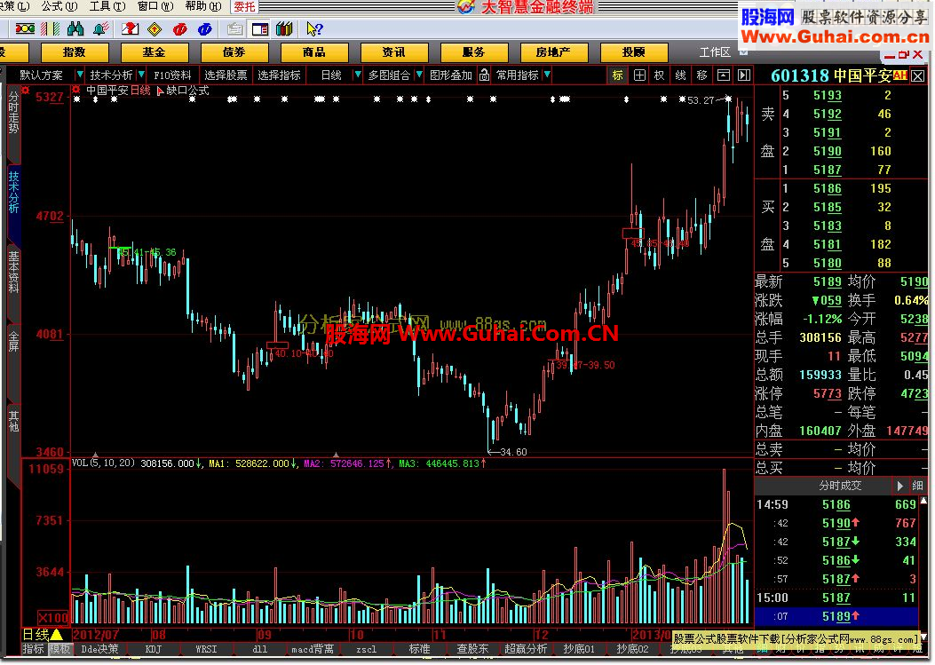Select the 指数 category button
Viewport: 935px width, 665px height.
tap(74, 52)
